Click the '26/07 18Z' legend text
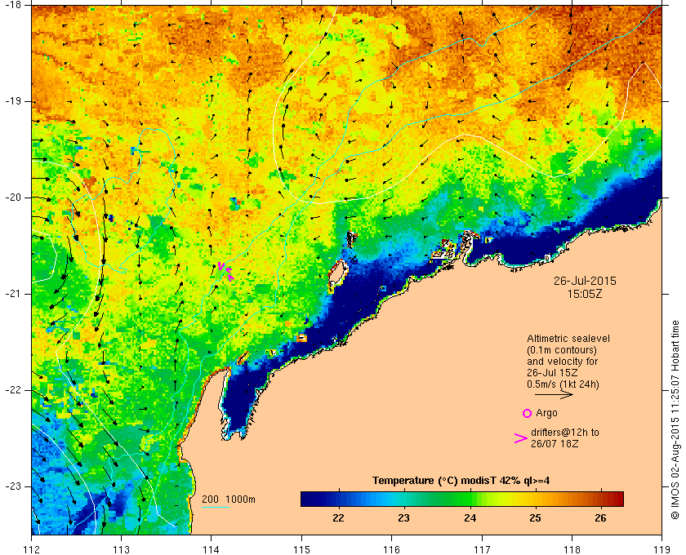Image resolution: width=686 pixels, height=555 pixels. (x=555, y=443)
